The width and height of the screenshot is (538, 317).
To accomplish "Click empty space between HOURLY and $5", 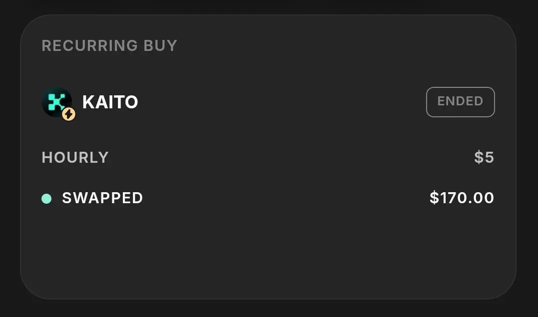I will click(290, 158).
